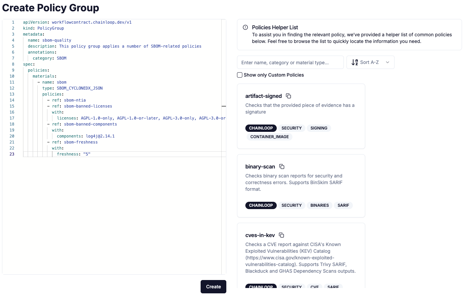Open the artifact-signed policy card title

[x=263, y=96]
